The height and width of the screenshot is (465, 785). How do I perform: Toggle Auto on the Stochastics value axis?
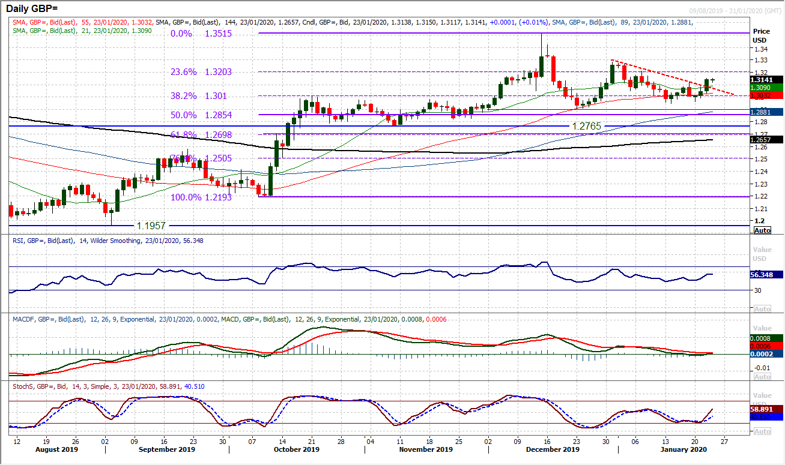pos(762,431)
